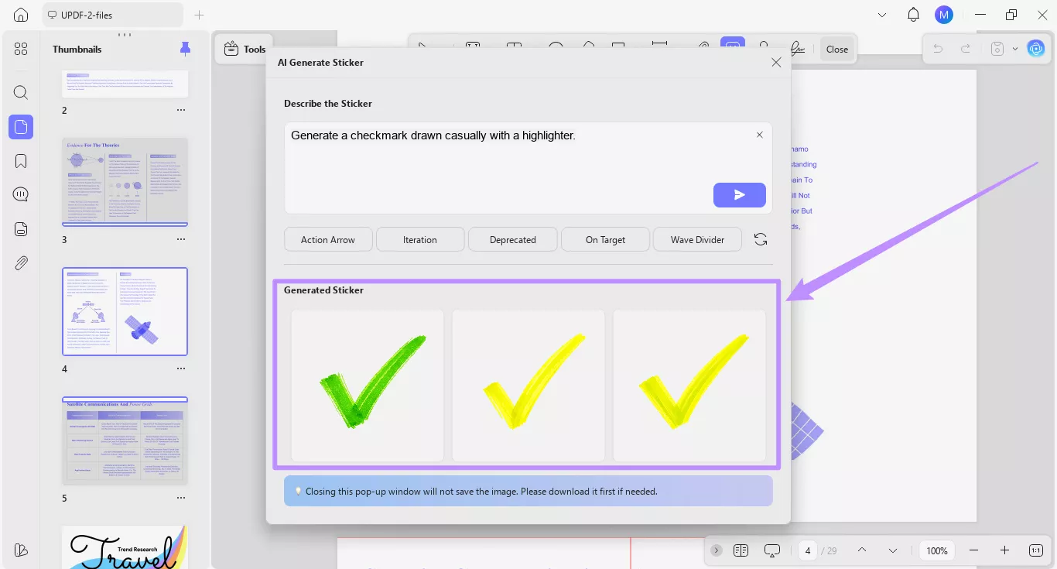Save the document
This screenshot has width=1057, height=569.
coord(997,49)
